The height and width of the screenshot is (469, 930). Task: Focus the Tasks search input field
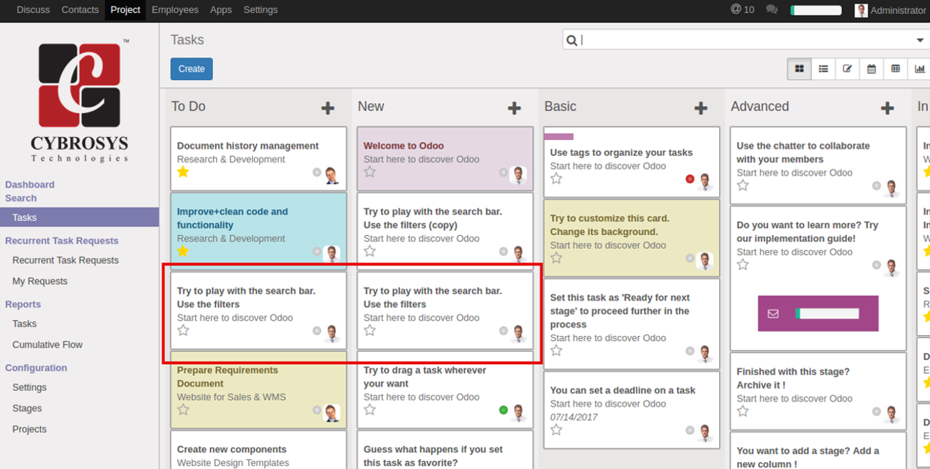point(746,40)
